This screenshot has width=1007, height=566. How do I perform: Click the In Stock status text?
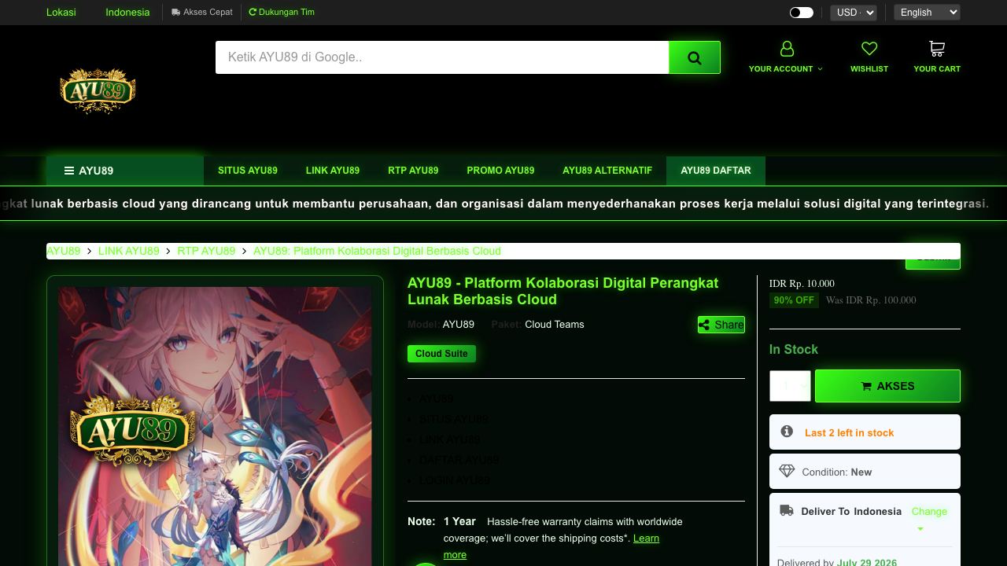point(794,349)
